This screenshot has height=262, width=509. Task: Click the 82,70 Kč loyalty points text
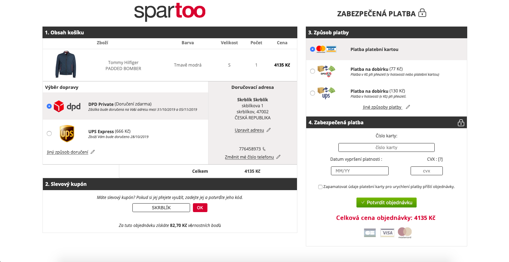tap(178, 225)
